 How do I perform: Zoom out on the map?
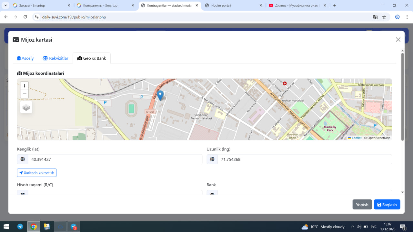25,94
